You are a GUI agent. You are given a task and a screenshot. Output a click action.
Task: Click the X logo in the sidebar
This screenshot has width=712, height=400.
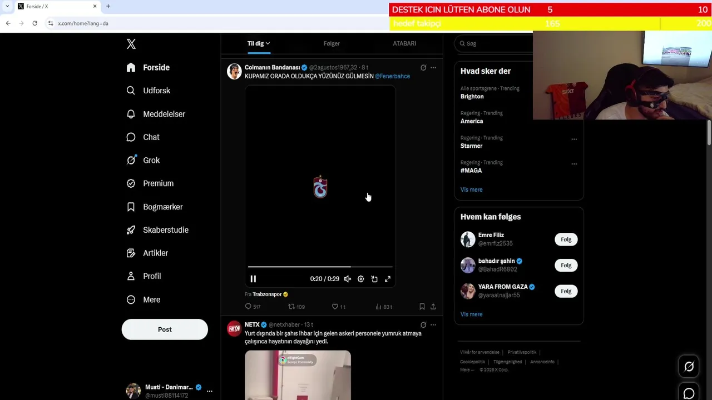click(131, 44)
